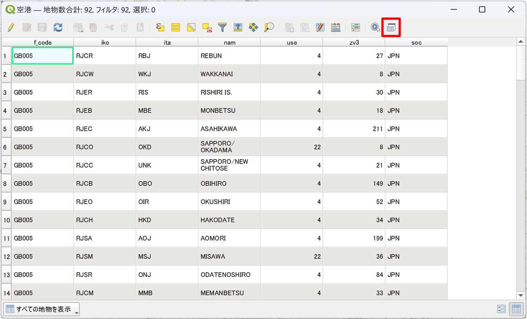Delete selected features using trash icon
This screenshot has width=527, height=319.
tap(93, 27)
